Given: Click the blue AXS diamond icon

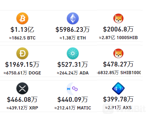Looking at the screenshot, I should 118,88.
